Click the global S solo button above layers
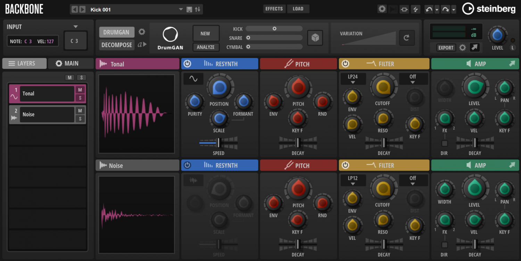Screen dimensions: 521x261 81,78
